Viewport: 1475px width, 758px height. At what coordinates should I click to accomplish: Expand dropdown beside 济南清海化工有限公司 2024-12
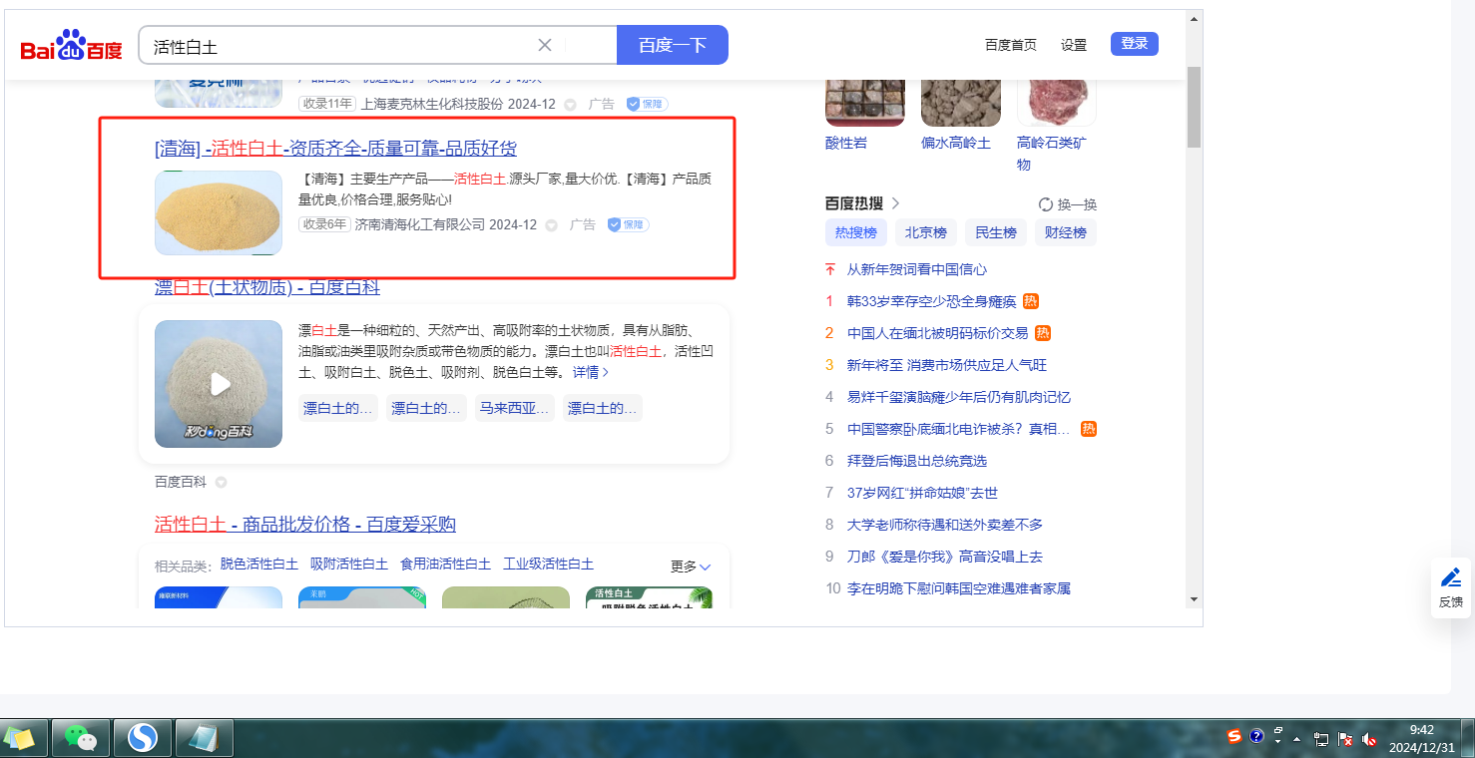(x=551, y=225)
